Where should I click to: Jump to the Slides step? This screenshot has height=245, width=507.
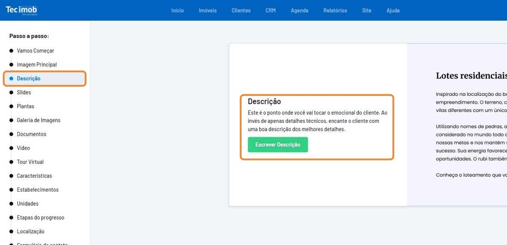pos(24,93)
